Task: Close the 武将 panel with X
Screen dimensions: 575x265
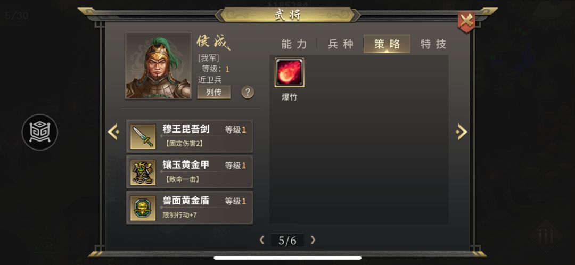Action: (x=466, y=21)
